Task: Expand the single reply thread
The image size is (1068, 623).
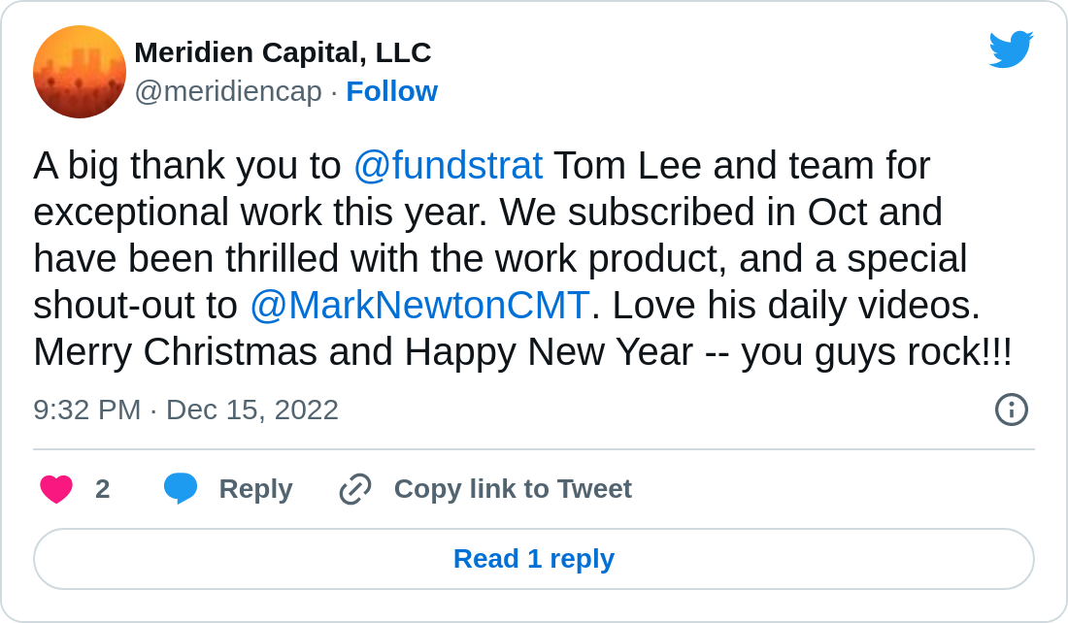Action: (534, 558)
